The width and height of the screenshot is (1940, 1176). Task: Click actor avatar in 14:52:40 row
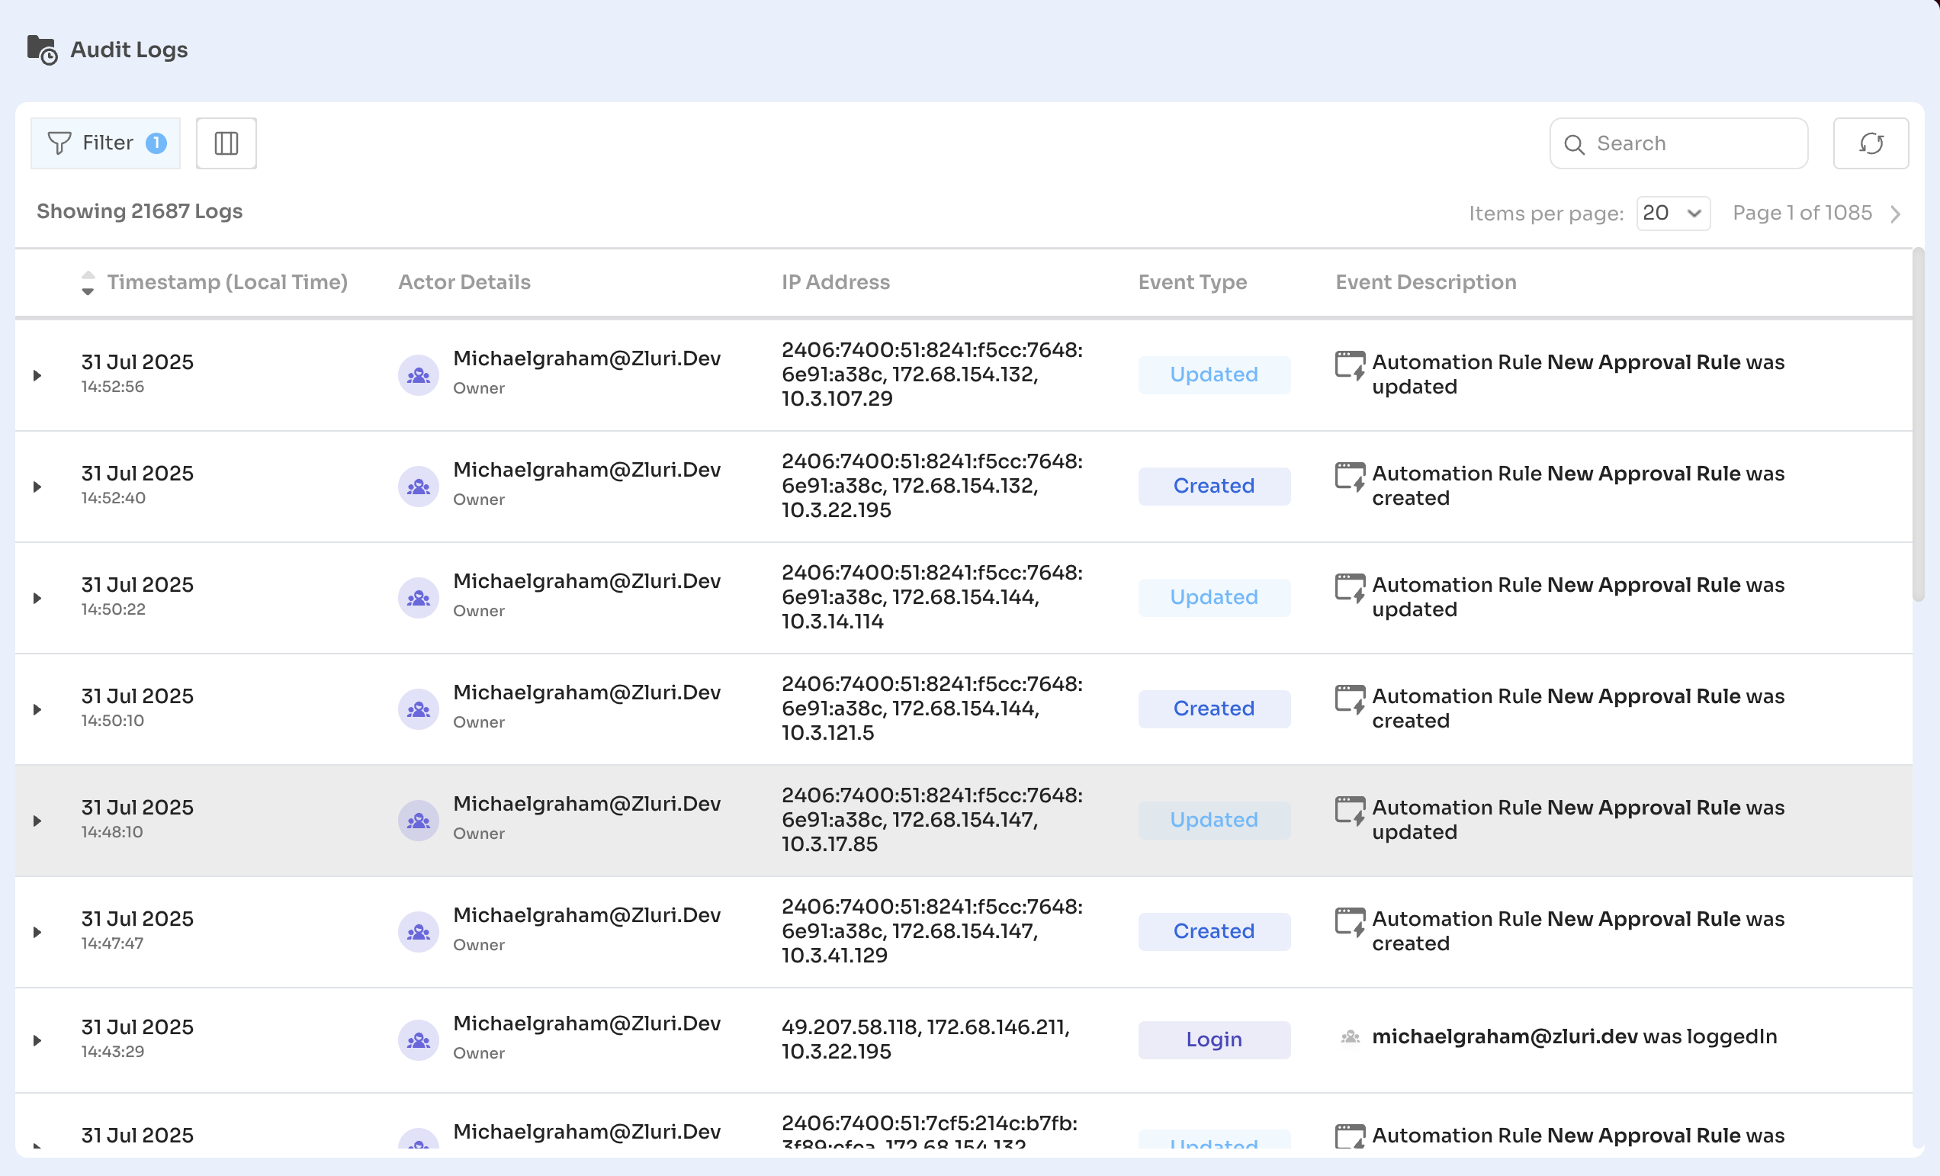click(418, 487)
